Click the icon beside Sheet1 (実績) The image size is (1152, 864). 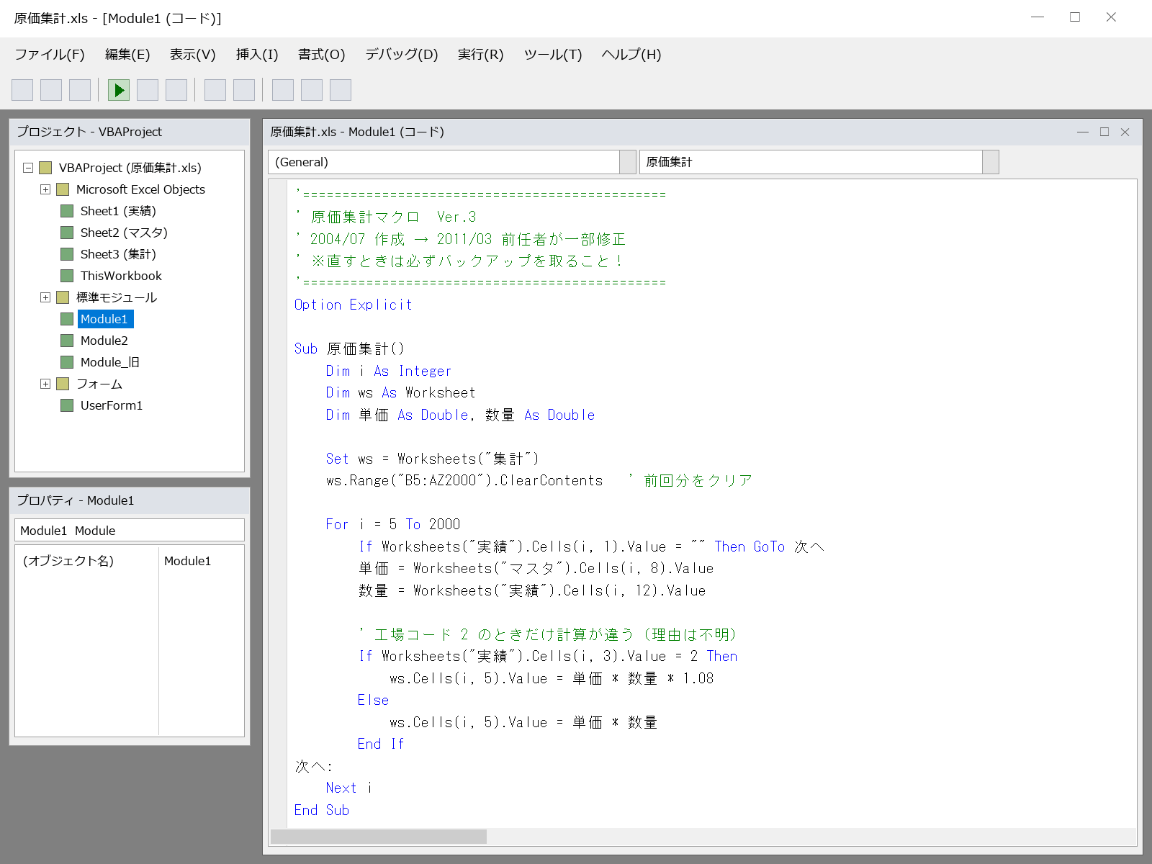pos(67,211)
